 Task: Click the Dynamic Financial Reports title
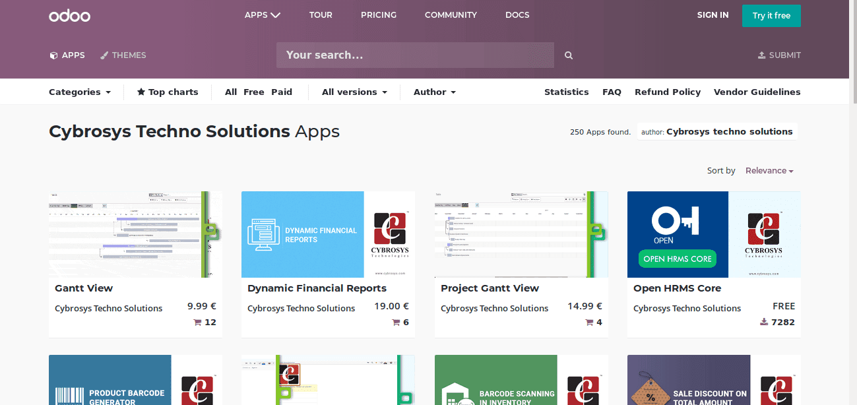(x=317, y=288)
